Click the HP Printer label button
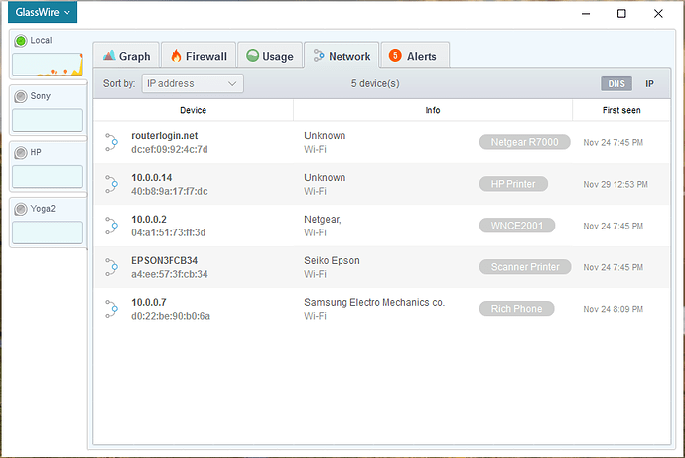Viewport: 685px width, 458px height. tap(513, 184)
